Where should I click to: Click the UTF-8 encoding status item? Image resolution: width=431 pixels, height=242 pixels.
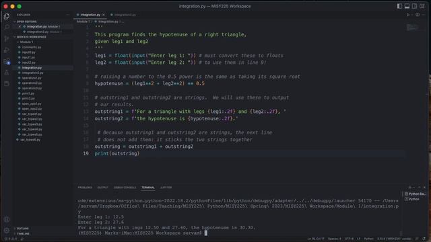click(x=349, y=239)
